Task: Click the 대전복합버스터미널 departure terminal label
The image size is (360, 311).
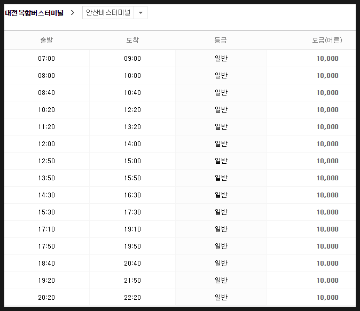Action: coord(34,13)
